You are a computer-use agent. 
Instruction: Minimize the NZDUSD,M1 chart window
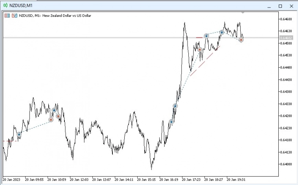click(269, 6)
